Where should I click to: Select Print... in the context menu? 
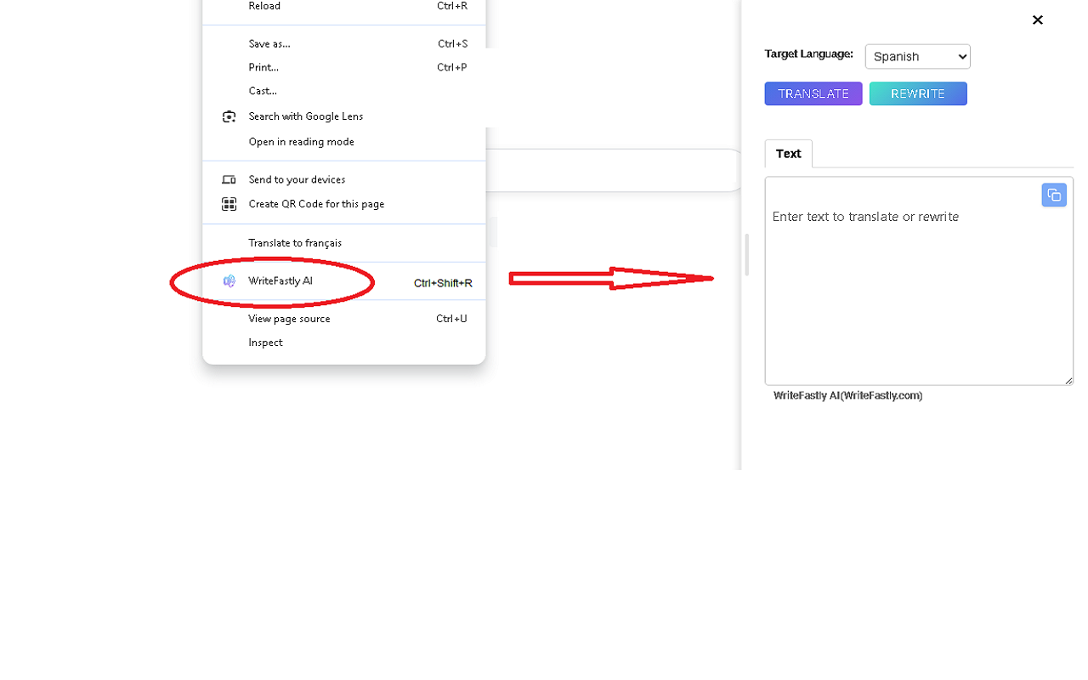coord(344,67)
